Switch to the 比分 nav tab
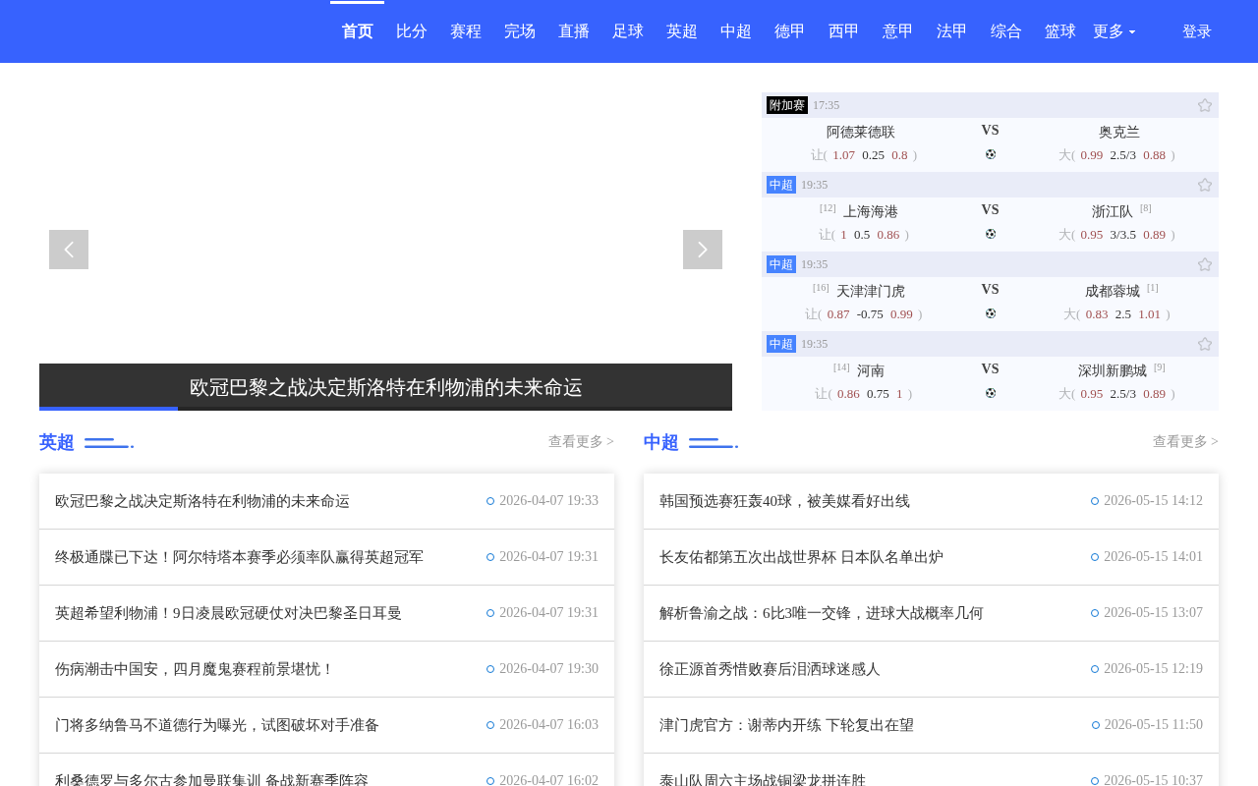Screen dimensions: 1258x786 point(412,31)
